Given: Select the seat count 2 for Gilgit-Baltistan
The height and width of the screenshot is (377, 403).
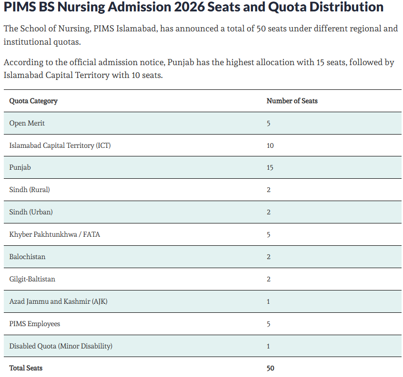Looking at the screenshot, I should click(x=269, y=279).
